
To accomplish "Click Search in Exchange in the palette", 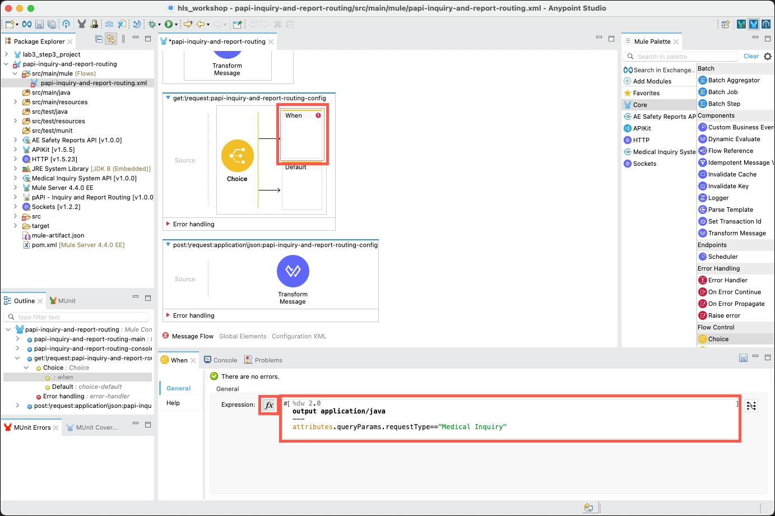I will 659,70.
